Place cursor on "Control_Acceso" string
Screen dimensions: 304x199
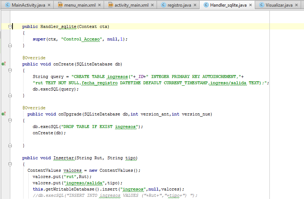click(82, 39)
